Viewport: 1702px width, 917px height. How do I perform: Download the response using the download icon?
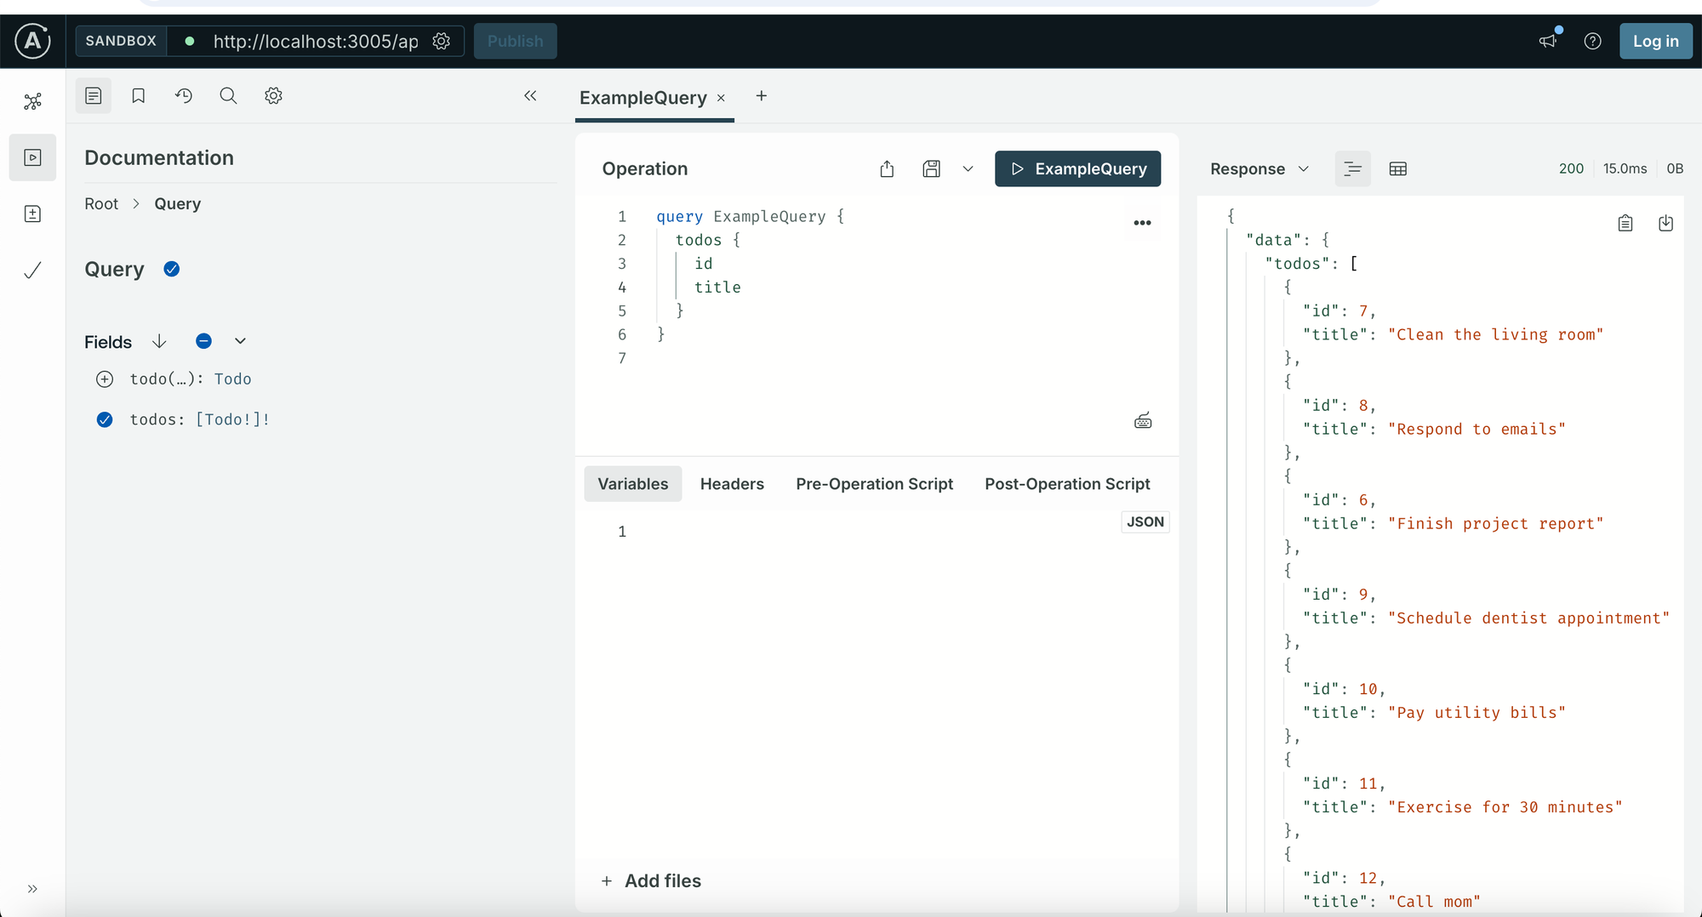1666,223
